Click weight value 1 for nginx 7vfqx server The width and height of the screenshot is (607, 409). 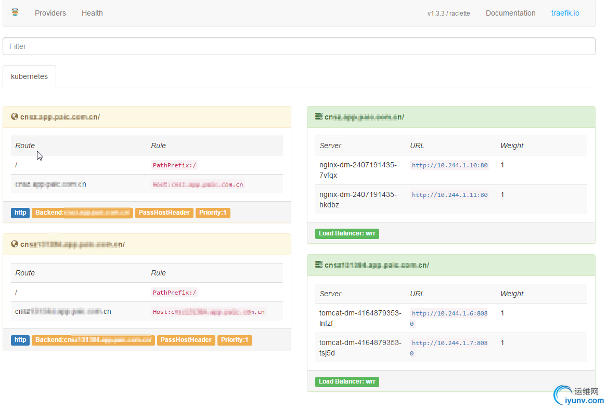pyautogui.click(x=502, y=165)
